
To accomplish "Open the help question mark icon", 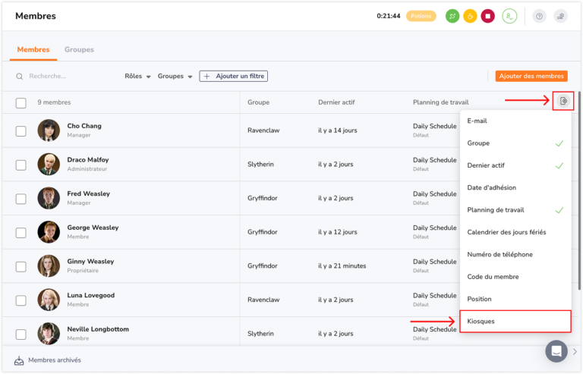I will coord(539,16).
